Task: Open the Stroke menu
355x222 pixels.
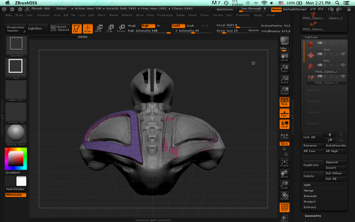Action: coord(204,15)
